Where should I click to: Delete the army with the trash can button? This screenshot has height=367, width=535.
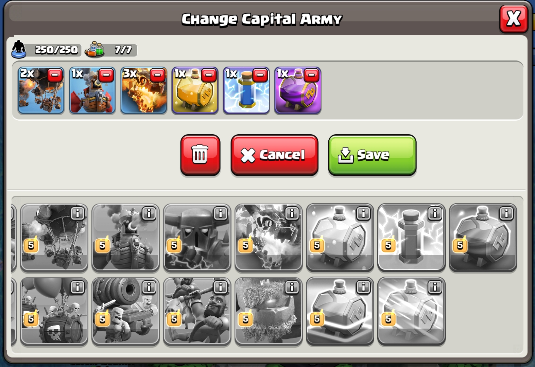[200, 155]
